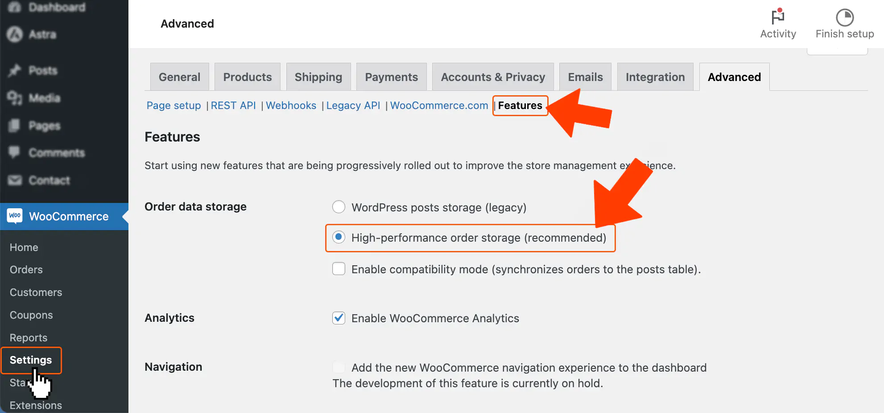Open the Webhooks settings page
This screenshot has height=413, width=884.
click(291, 105)
